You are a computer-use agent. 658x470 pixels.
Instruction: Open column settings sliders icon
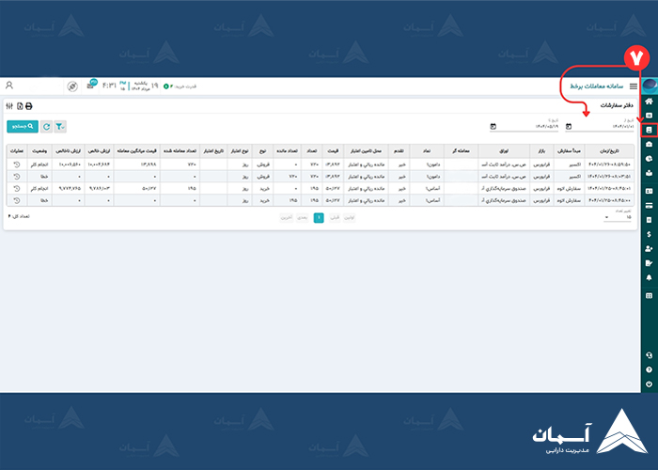pyautogui.click(x=9, y=106)
